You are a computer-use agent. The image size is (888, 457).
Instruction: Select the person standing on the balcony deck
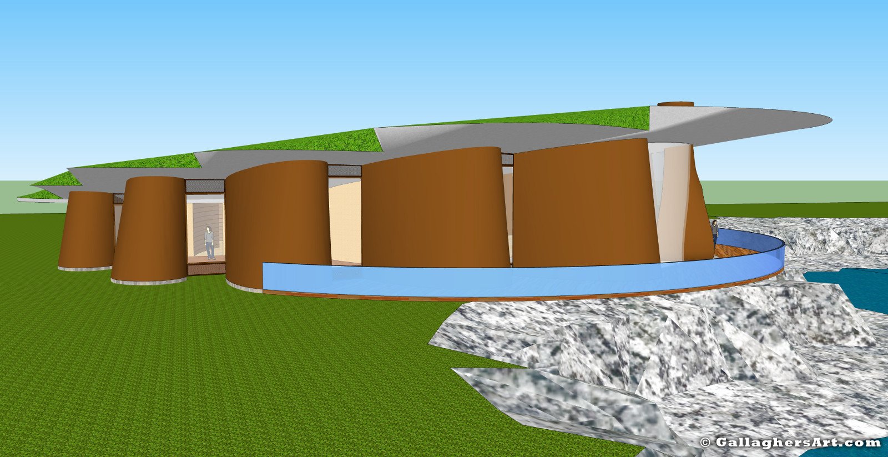coord(715,233)
